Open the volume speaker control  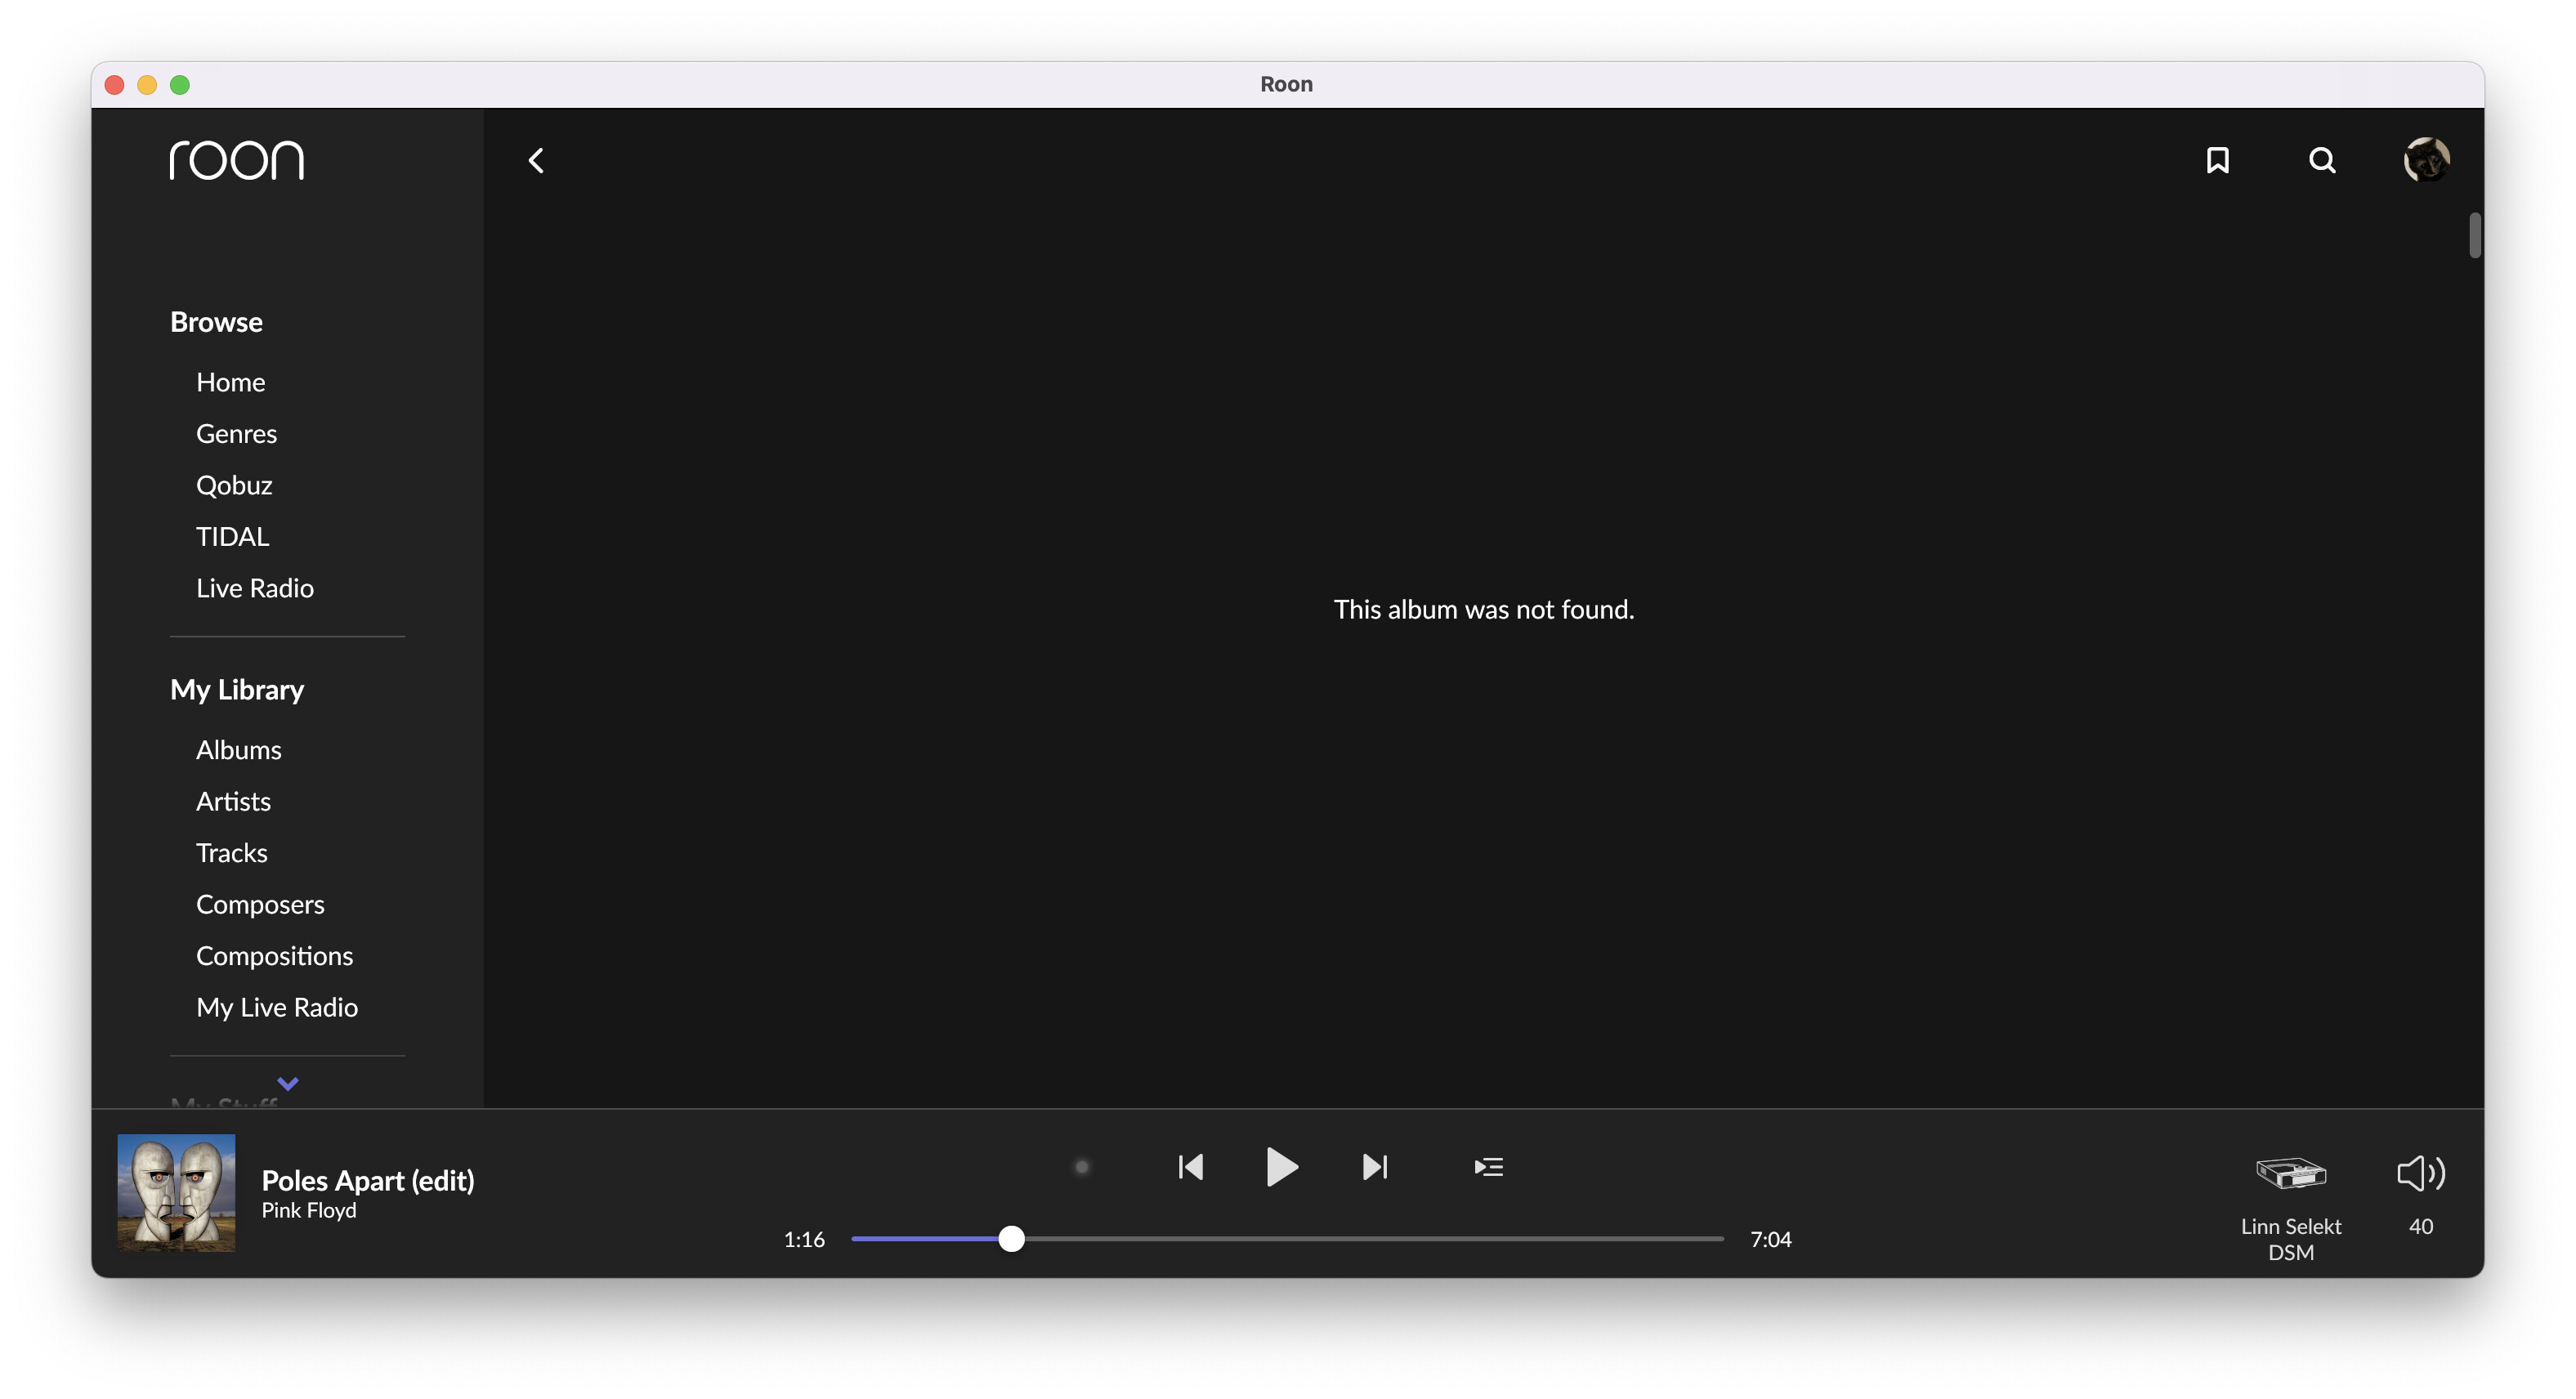pos(2420,1173)
